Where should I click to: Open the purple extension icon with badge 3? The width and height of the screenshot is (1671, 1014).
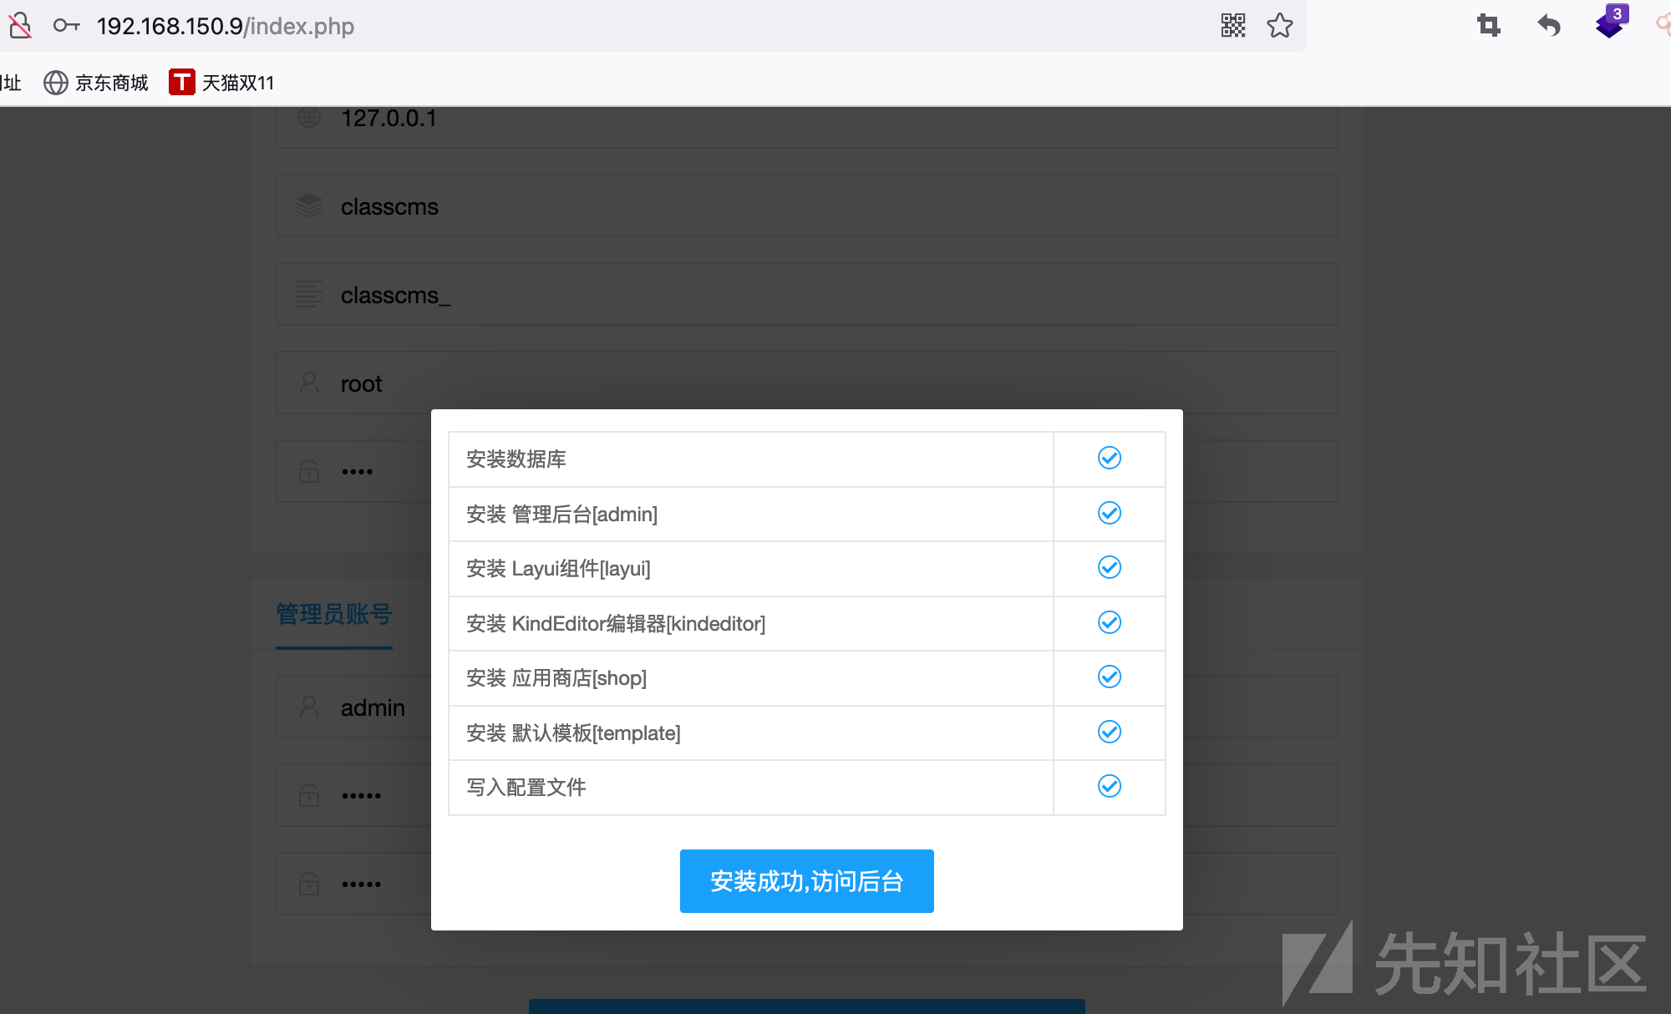[1608, 23]
